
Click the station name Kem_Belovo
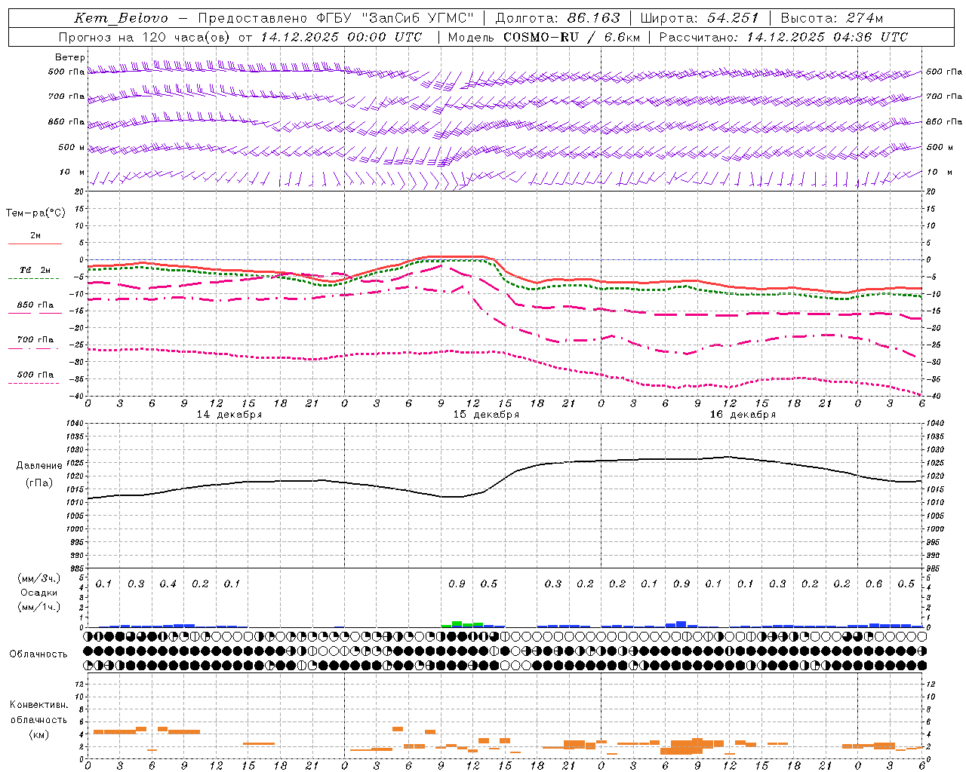121,18
